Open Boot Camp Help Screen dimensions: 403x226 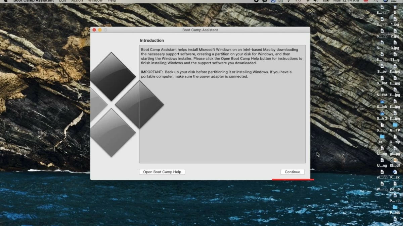(x=162, y=172)
